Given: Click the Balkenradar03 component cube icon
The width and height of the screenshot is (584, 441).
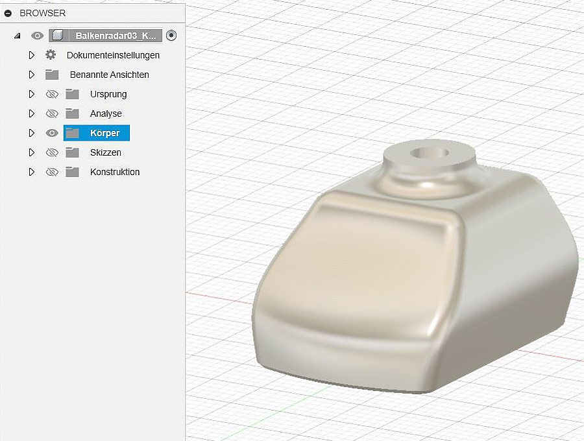Looking at the screenshot, I should click(57, 36).
